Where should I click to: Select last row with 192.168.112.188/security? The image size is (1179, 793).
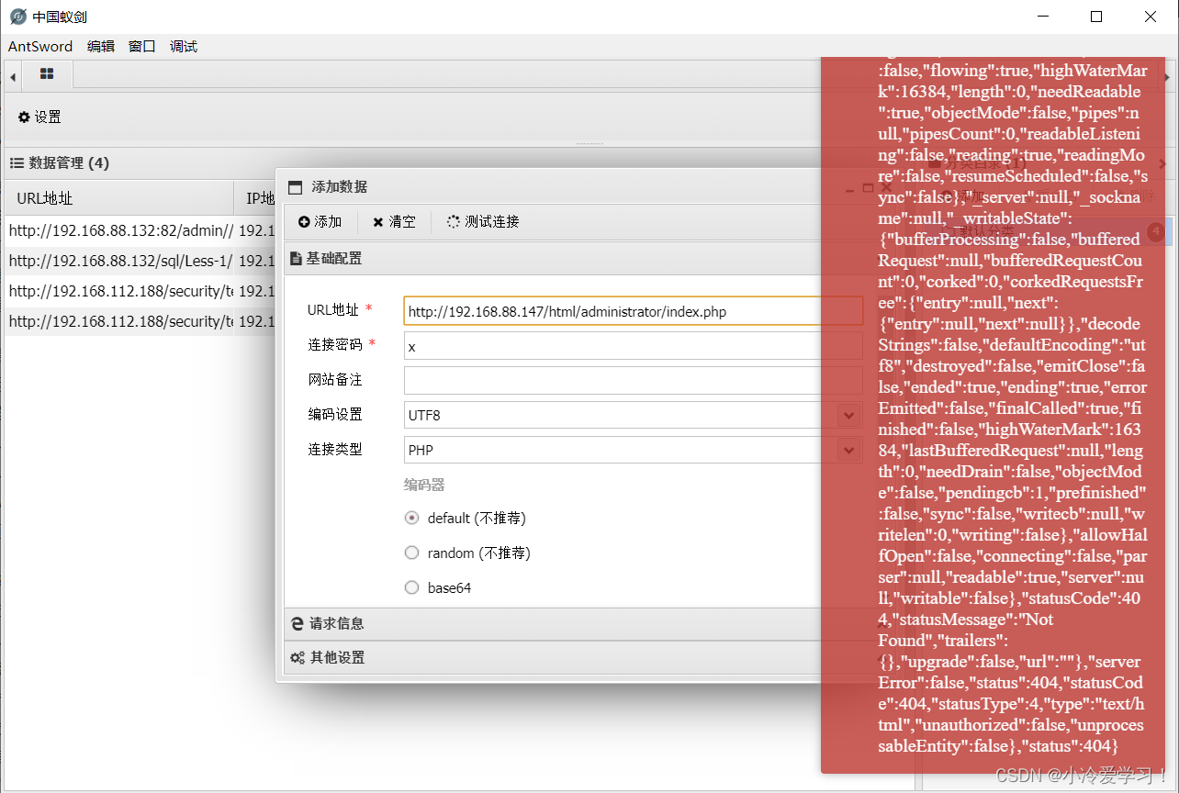120,321
